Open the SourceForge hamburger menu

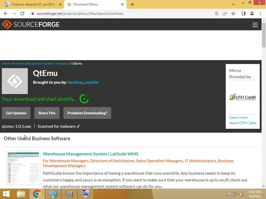tap(255, 25)
